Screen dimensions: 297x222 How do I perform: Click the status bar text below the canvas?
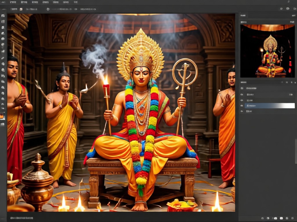(x=21, y=218)
